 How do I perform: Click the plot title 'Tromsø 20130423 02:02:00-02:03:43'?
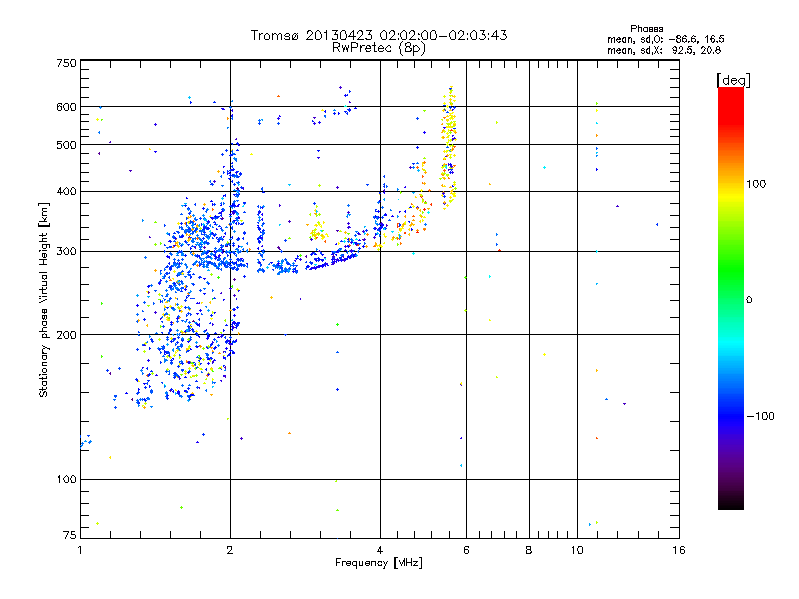[379, 35]
